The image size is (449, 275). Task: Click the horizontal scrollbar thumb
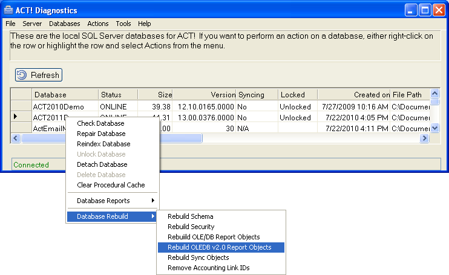112,138
